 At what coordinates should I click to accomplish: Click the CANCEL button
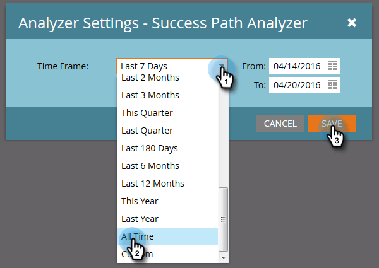click(x=280, y=124)
